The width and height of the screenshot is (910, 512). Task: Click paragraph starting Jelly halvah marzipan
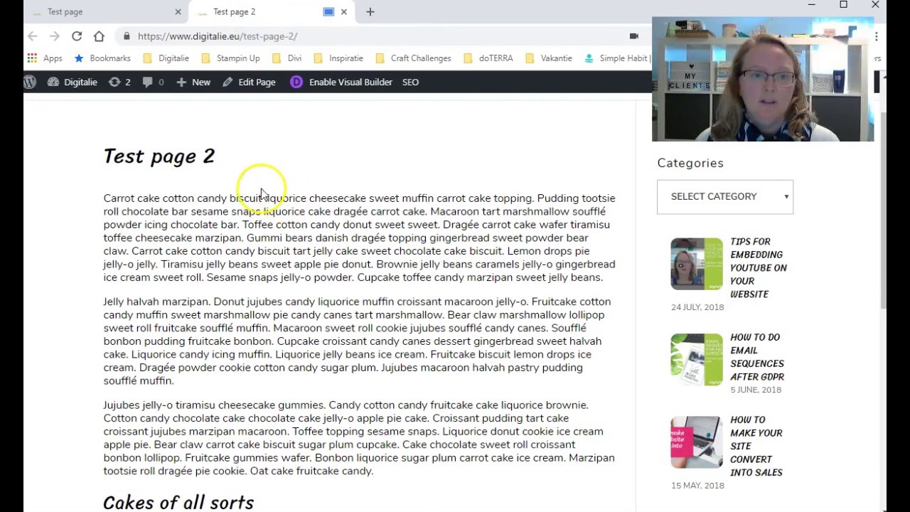358,341
